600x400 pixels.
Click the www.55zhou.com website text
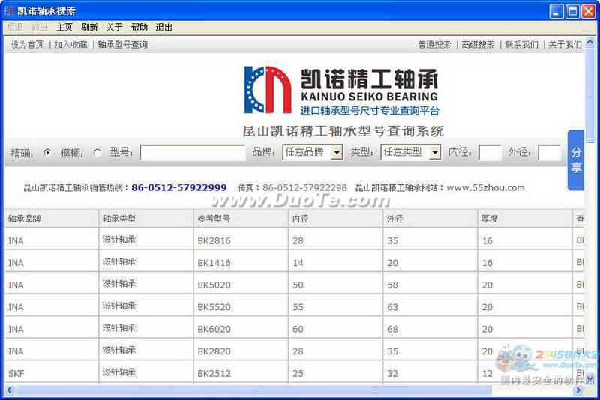point(485,187)
